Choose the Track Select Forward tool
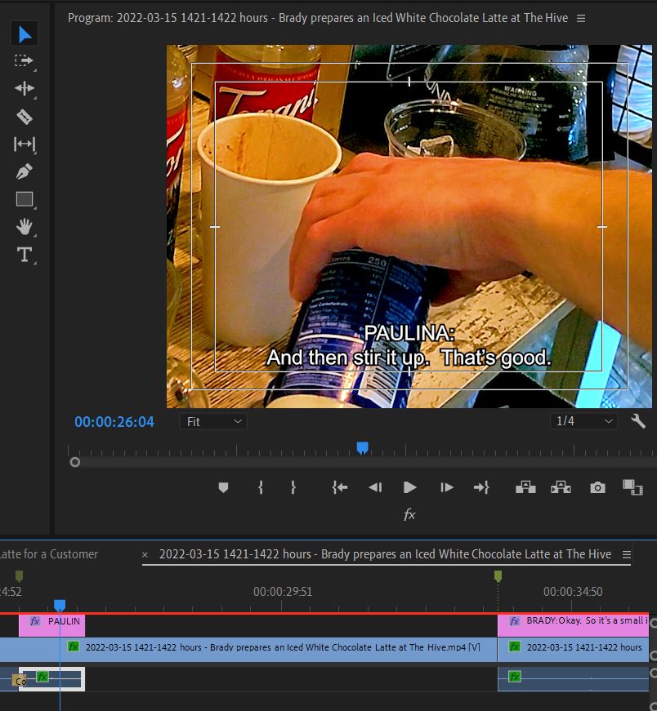Viewport: 657px width, 711px height. point(25,60)
